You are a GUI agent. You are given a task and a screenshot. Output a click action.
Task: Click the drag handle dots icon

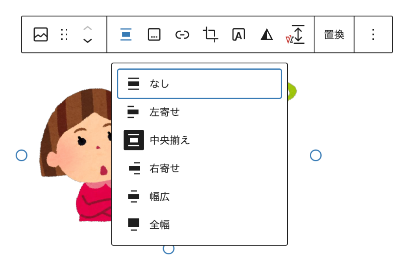coord(64,35)
